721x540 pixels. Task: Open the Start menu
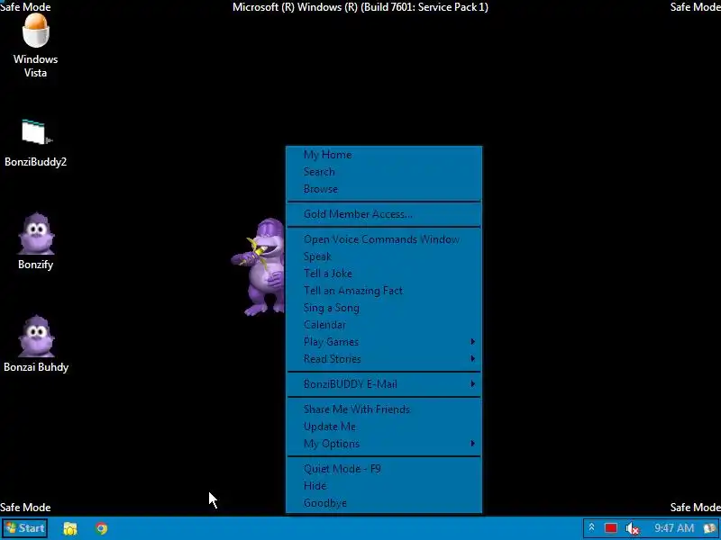point(25,528)
